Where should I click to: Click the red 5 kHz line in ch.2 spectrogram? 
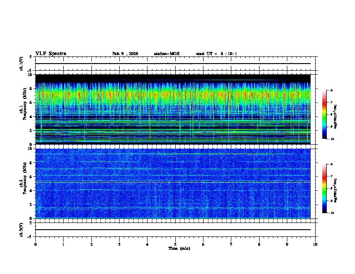coord(173,182)
